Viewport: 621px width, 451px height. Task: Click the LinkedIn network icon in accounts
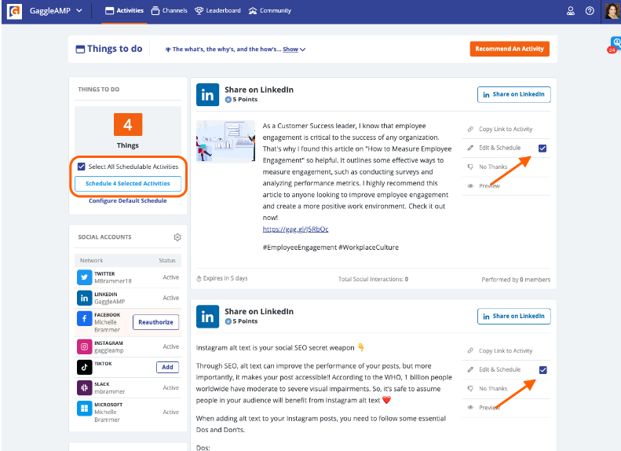[84, 298]
